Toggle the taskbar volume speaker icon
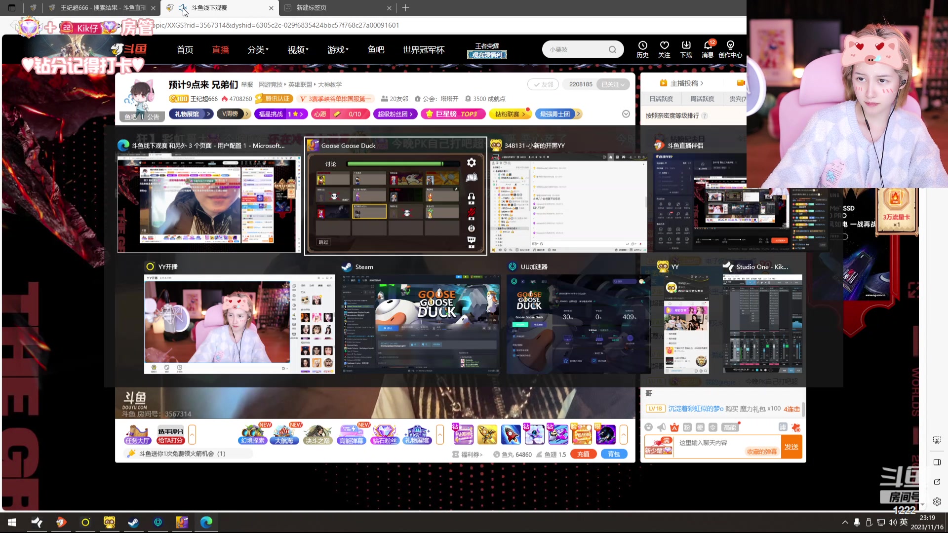 pyautogui.click(x=892, y=522)
